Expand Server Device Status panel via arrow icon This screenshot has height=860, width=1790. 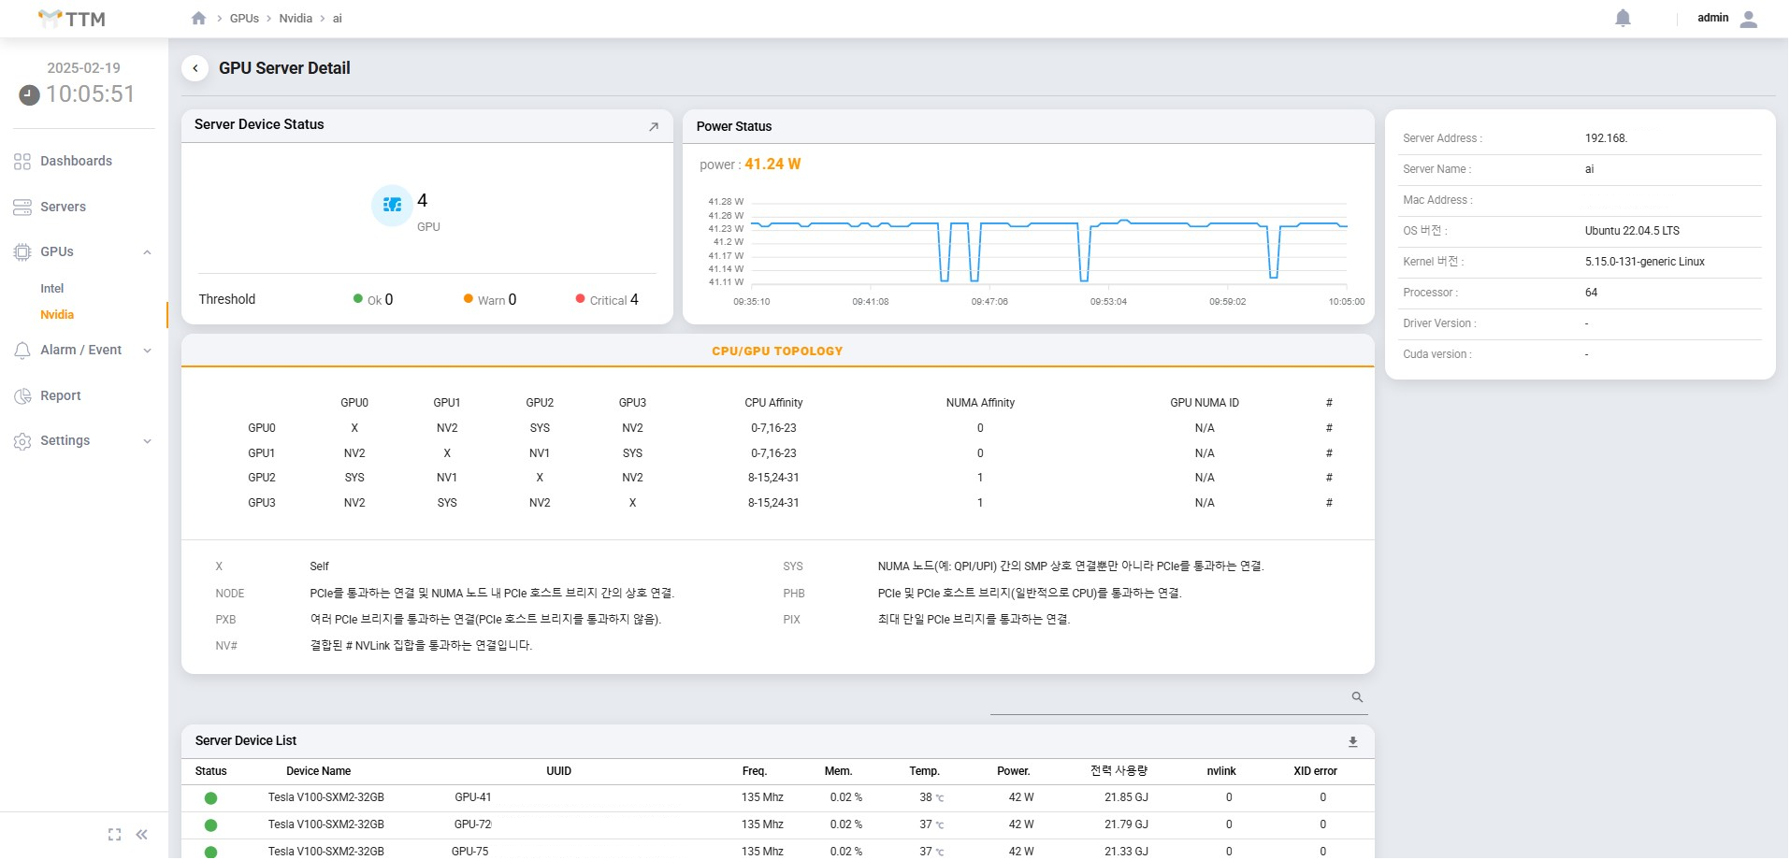[x=654, y=127]
